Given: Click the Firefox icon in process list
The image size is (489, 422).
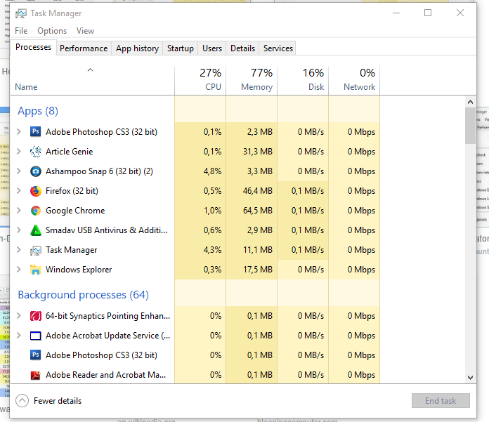Looking at the screenshot, I should tap(36, 191).
